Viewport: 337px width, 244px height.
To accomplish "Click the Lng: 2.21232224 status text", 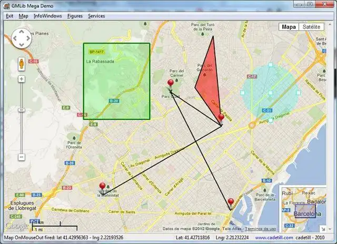I will point(232,238).
